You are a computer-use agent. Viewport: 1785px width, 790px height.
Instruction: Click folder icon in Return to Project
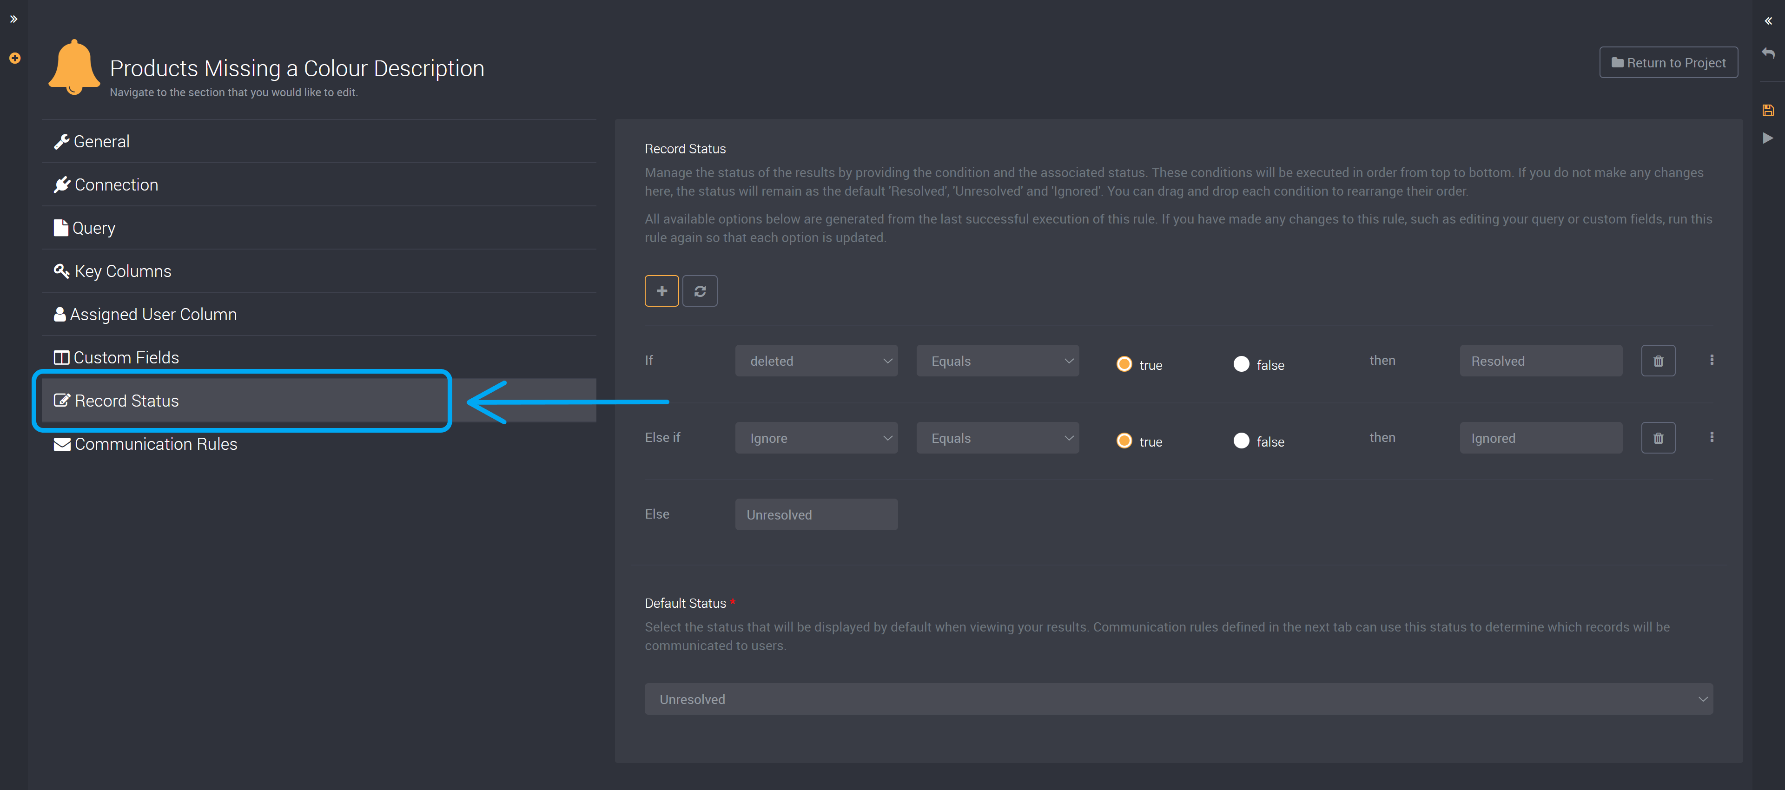(x=1617, y=63)
